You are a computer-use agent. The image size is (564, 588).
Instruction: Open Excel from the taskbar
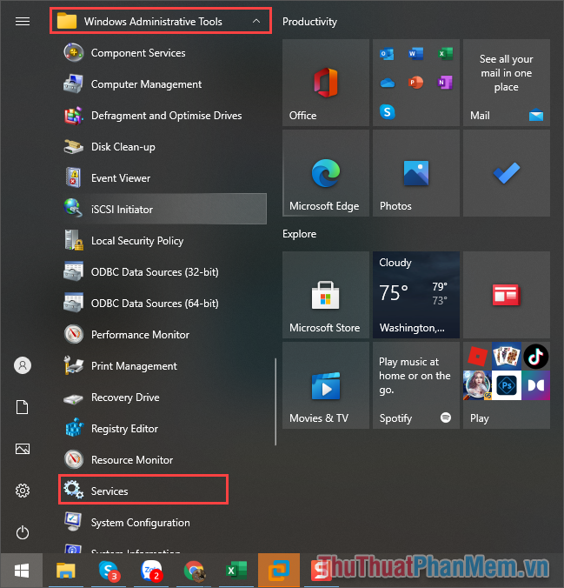point(236,571)
